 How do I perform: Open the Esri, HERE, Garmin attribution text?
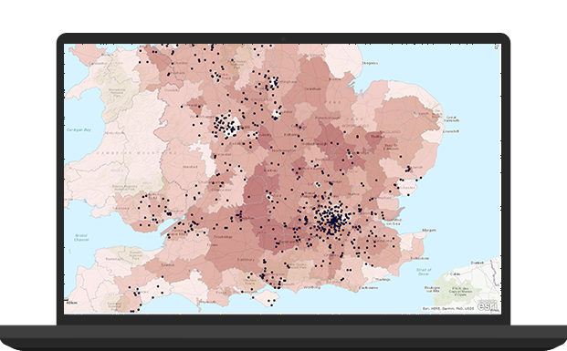point(448,309)
